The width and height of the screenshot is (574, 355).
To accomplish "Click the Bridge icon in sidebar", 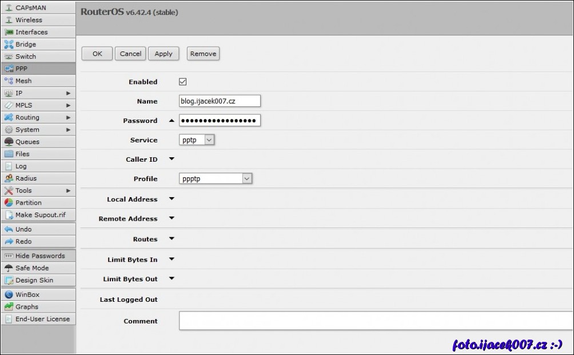I will pos(9,45).
